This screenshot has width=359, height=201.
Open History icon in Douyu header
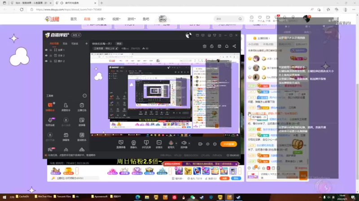[252, 19]
